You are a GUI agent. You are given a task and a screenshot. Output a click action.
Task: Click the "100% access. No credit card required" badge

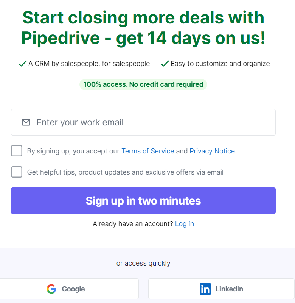click(x=143, y=84)
